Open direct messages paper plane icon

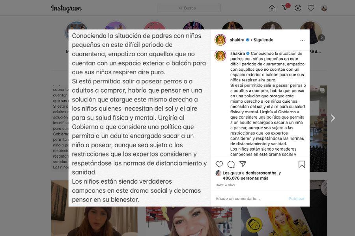(285, 8)
